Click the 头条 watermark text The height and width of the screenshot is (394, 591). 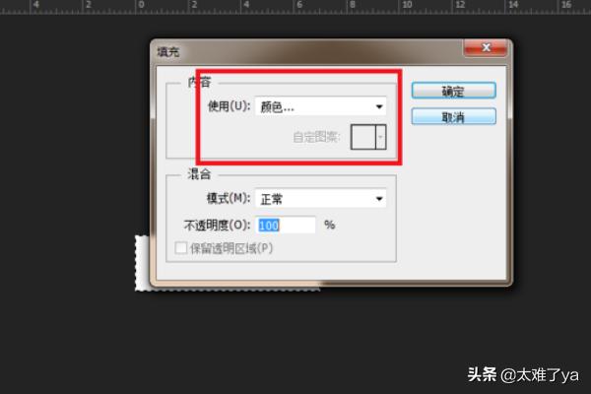click(481, 374)
